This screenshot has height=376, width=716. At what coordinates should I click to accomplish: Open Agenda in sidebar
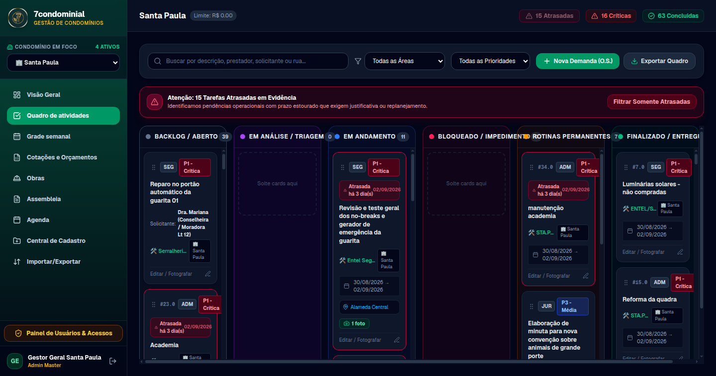point(63,220)
